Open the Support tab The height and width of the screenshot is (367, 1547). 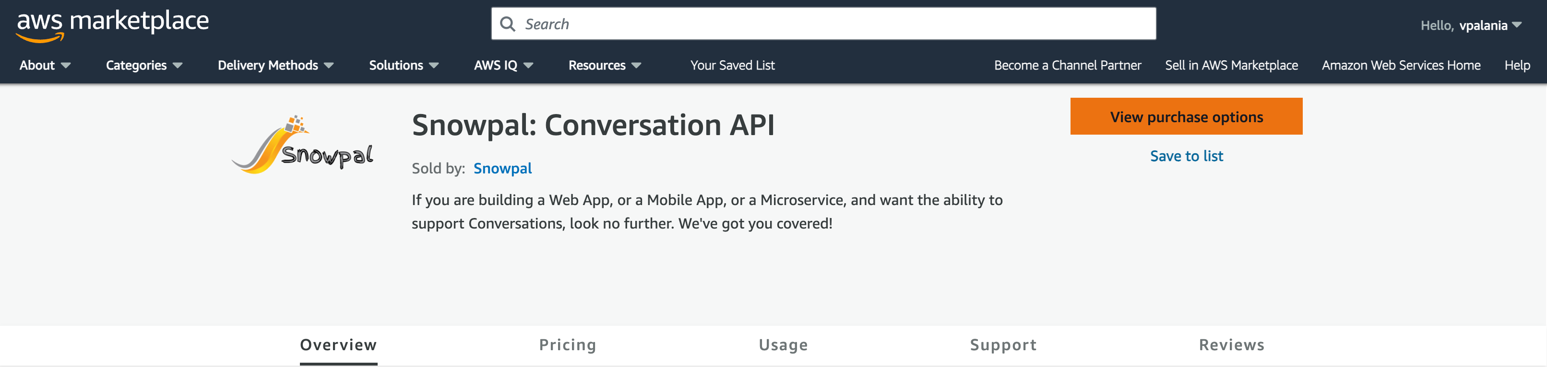click(1003, 345)
